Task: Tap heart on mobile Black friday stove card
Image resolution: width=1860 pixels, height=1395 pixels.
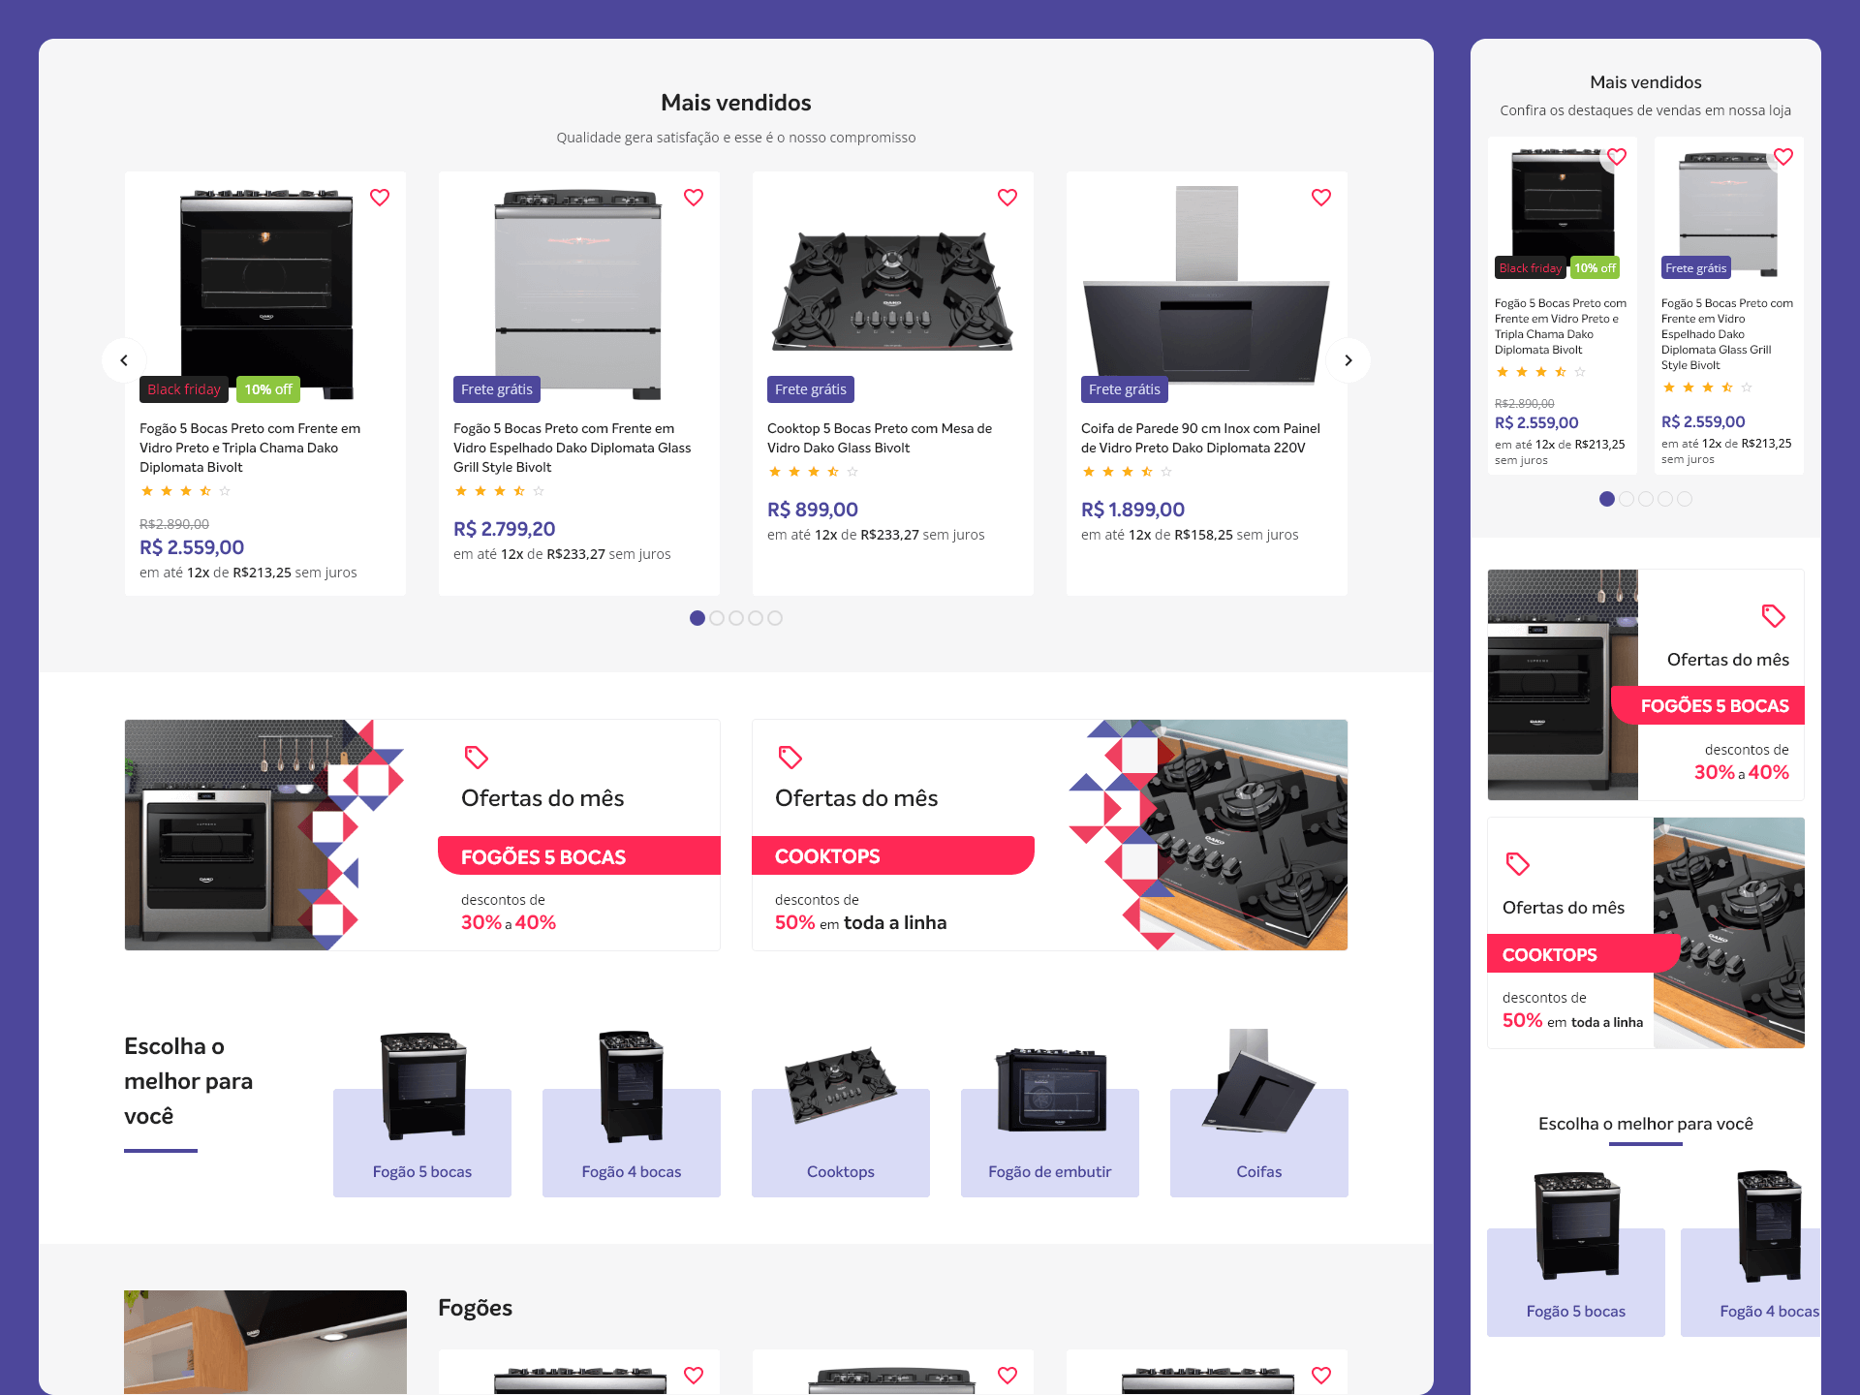Action: coord(1617,157)
